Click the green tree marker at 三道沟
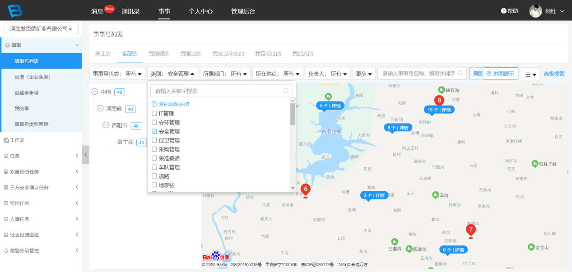 click(x=394, y=242)
